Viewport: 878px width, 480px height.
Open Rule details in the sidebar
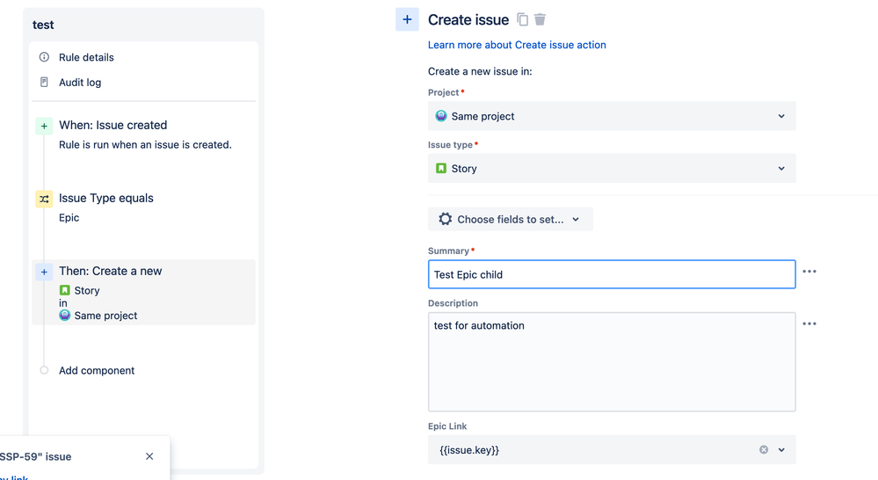point(86,57)
